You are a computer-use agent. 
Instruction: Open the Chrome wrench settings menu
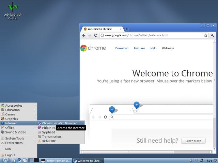click(x=212, y=35)
